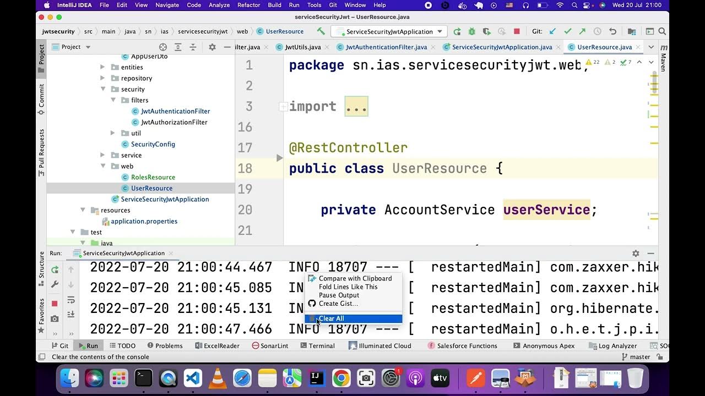This screenshot has width=705, height=396.
Task: Rerun ServiceSecurityJwtApplication from the top toolbar
Action: [x=457, y=32]
